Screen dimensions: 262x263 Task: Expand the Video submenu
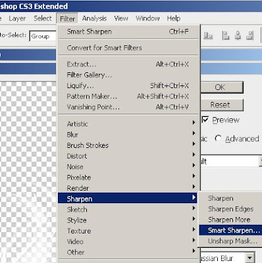[128, 241]
